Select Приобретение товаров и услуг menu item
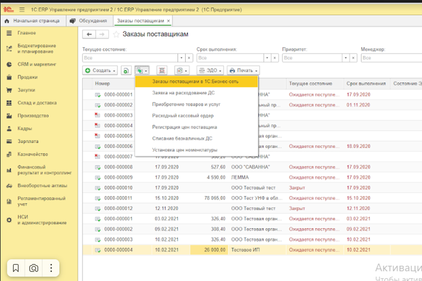This screenshot has width=422, height=281. (x=186, y=104)
